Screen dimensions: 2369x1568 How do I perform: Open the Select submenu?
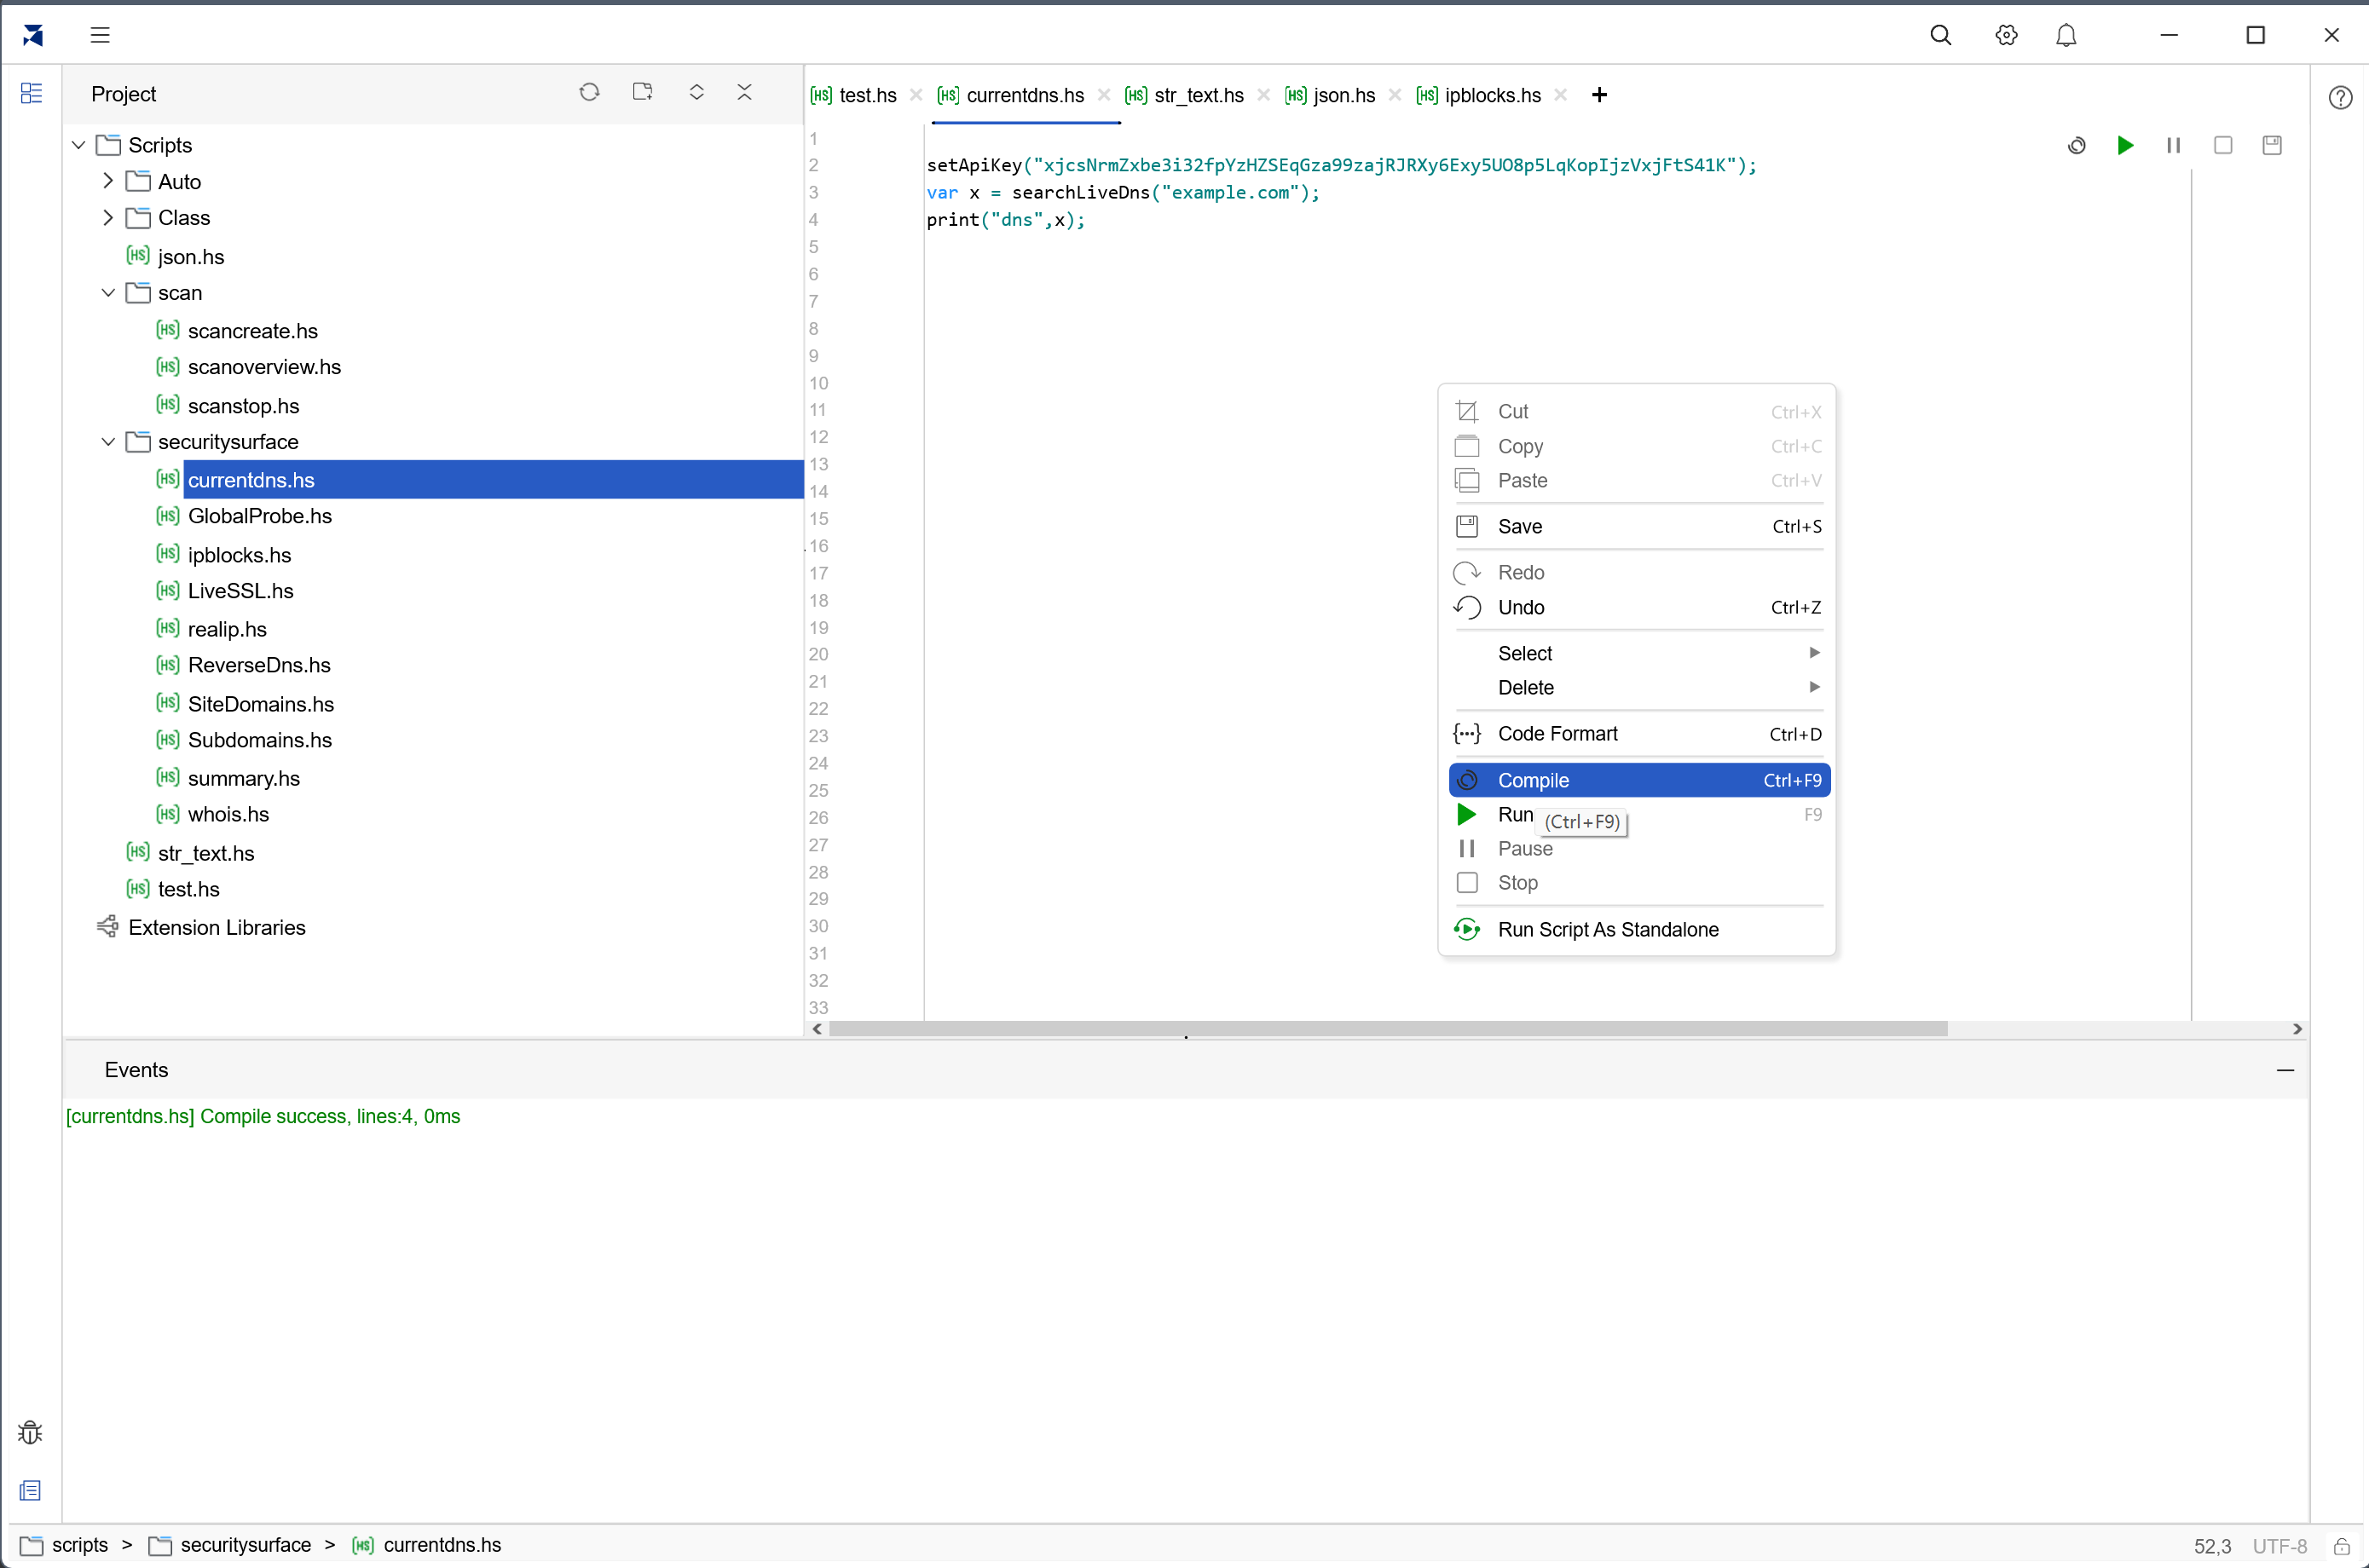click(x=1638, y=653)
